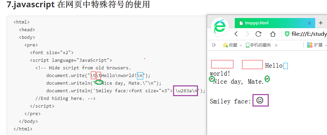Screen dimensions: 327x135
Task: Click Nice day, Mate. in browser output
Action: tap(239, 82)
